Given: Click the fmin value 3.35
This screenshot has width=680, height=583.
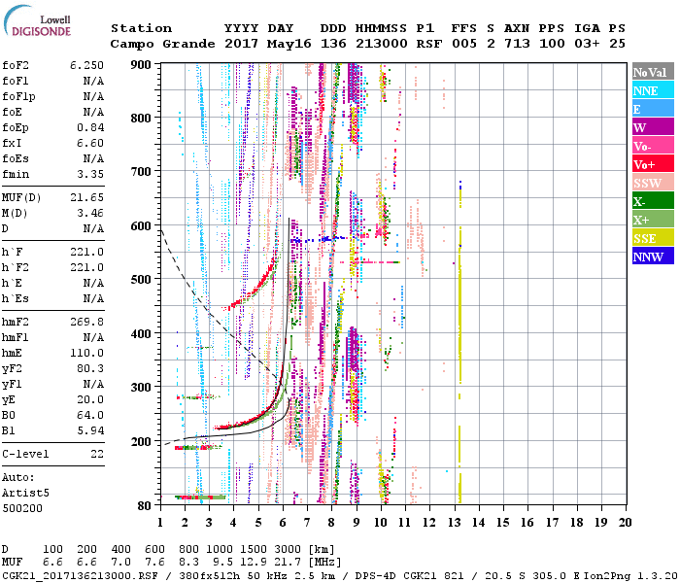Looking at the screenshot, I should 90,174.
